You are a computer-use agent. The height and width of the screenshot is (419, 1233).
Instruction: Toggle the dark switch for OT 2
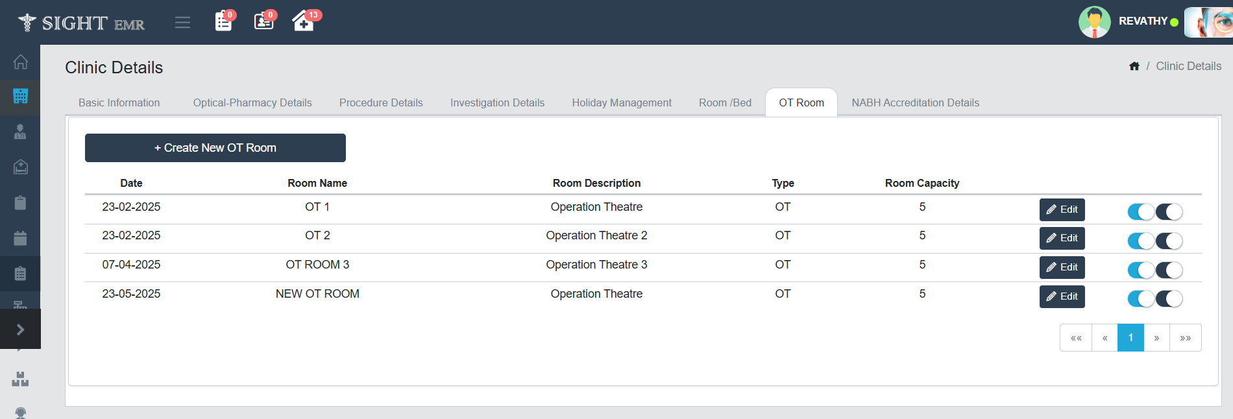(x=1169, y=241)
